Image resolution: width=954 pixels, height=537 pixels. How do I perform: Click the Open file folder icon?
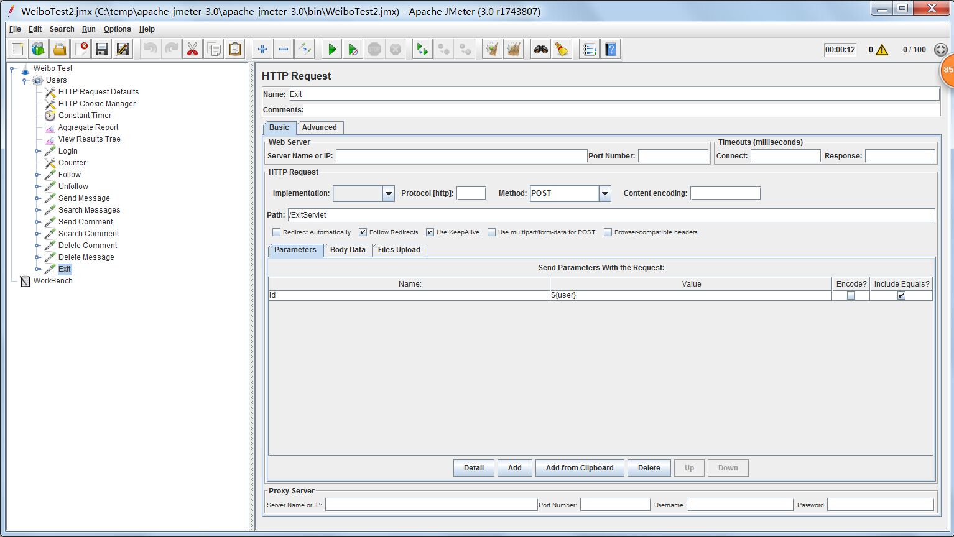[60, 49]
